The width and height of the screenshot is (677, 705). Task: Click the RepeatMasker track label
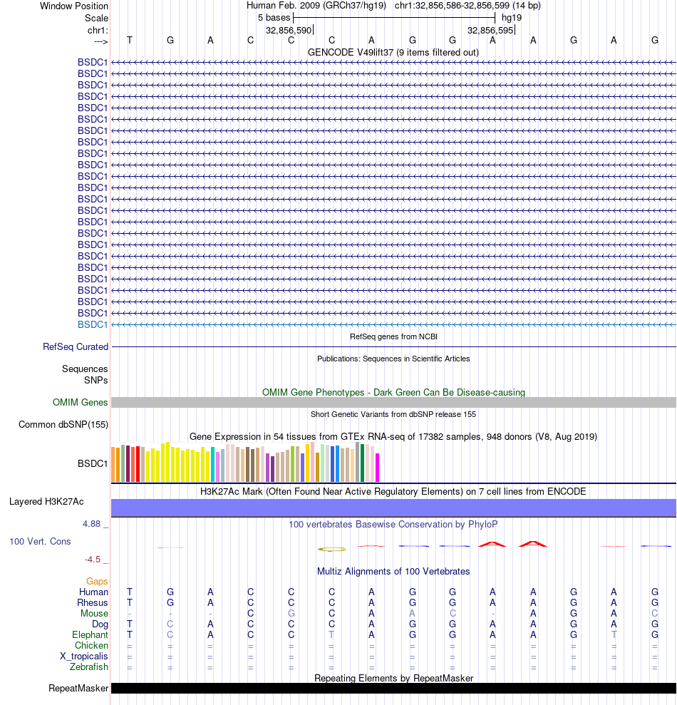pyautogui.click(x=78, y=689)
